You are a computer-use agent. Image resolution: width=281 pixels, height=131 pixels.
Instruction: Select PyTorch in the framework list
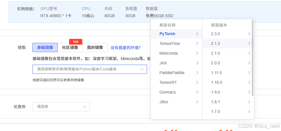(177, 34)
